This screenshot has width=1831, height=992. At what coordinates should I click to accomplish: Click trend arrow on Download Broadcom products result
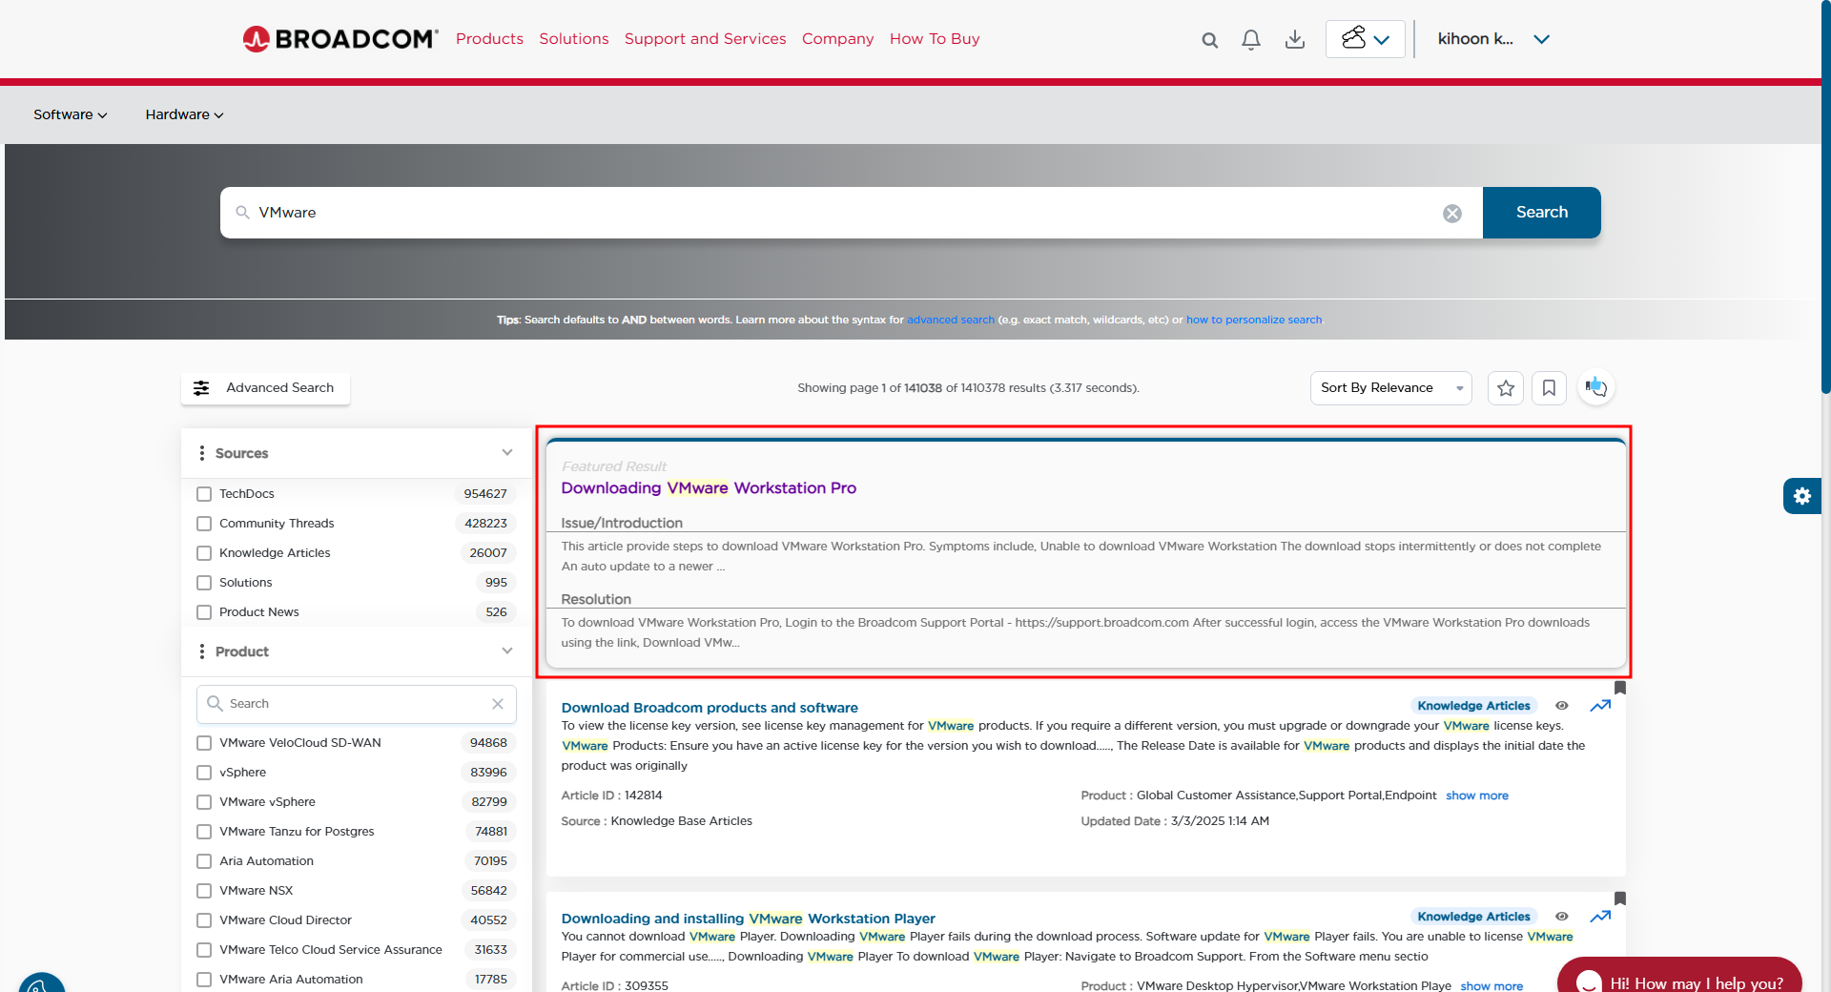[x=1600, y=706]
